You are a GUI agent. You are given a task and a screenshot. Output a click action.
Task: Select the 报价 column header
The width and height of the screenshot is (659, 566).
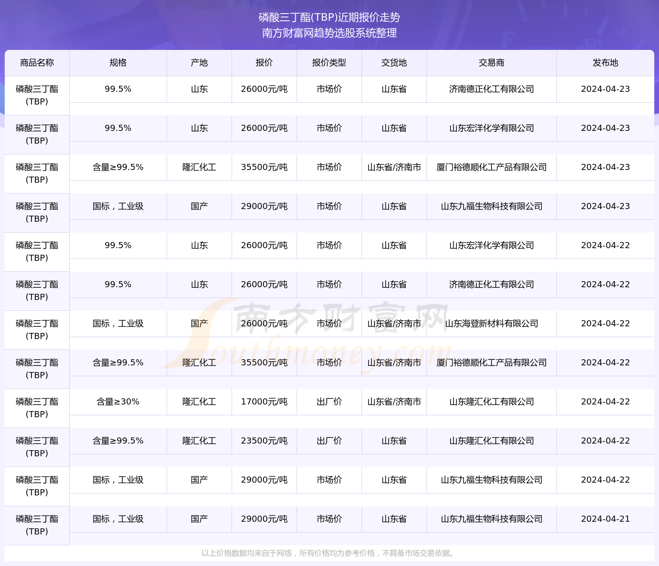[264, 63]
